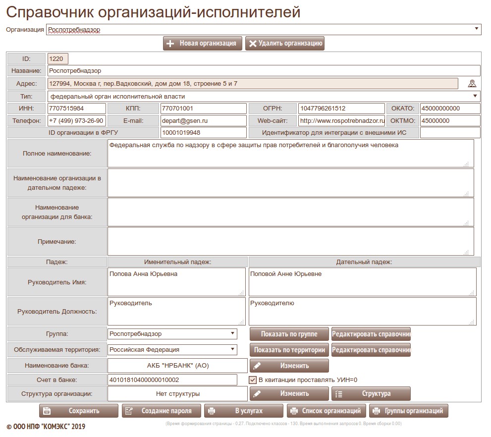The height and width of the screenshot is (437, 491).
Task: Click the map marker icon beside address
Action: pos(472,83)
